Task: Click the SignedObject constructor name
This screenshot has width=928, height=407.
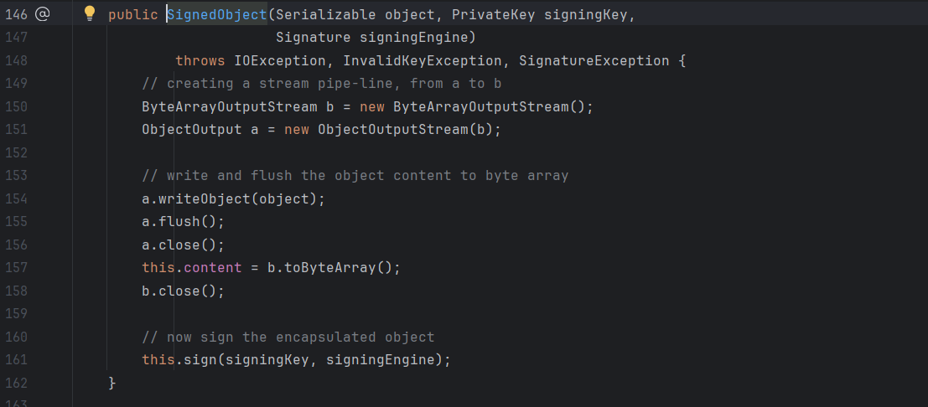Action: pyautogui.click(x=216, y=15)
